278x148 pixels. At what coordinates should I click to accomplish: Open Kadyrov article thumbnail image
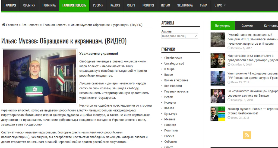pyautogui.click(x=218, y=96)
